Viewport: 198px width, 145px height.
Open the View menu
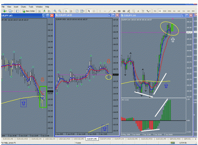pos(9,7)
